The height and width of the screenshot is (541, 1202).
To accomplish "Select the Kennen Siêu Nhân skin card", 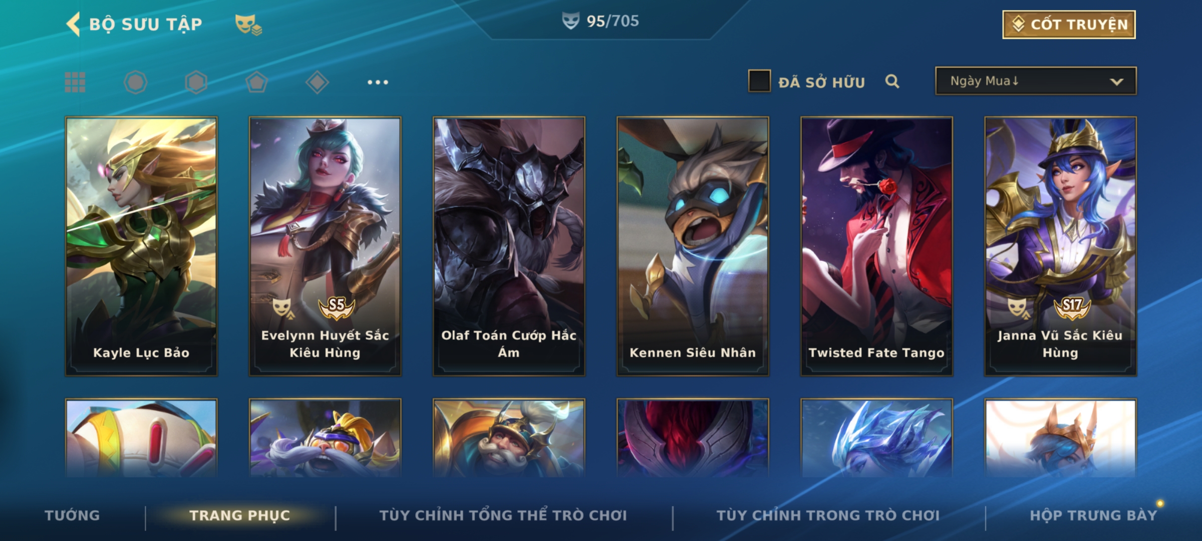I will tap(693, 246).
